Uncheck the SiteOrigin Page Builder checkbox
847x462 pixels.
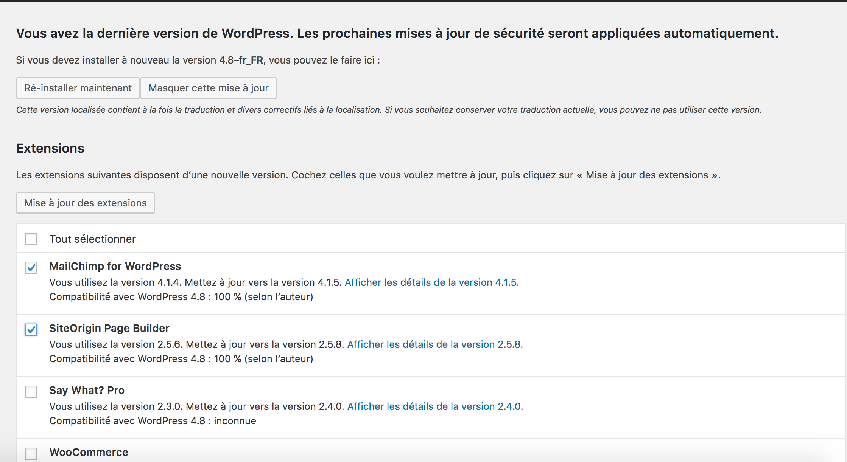[x=31, y=330]
